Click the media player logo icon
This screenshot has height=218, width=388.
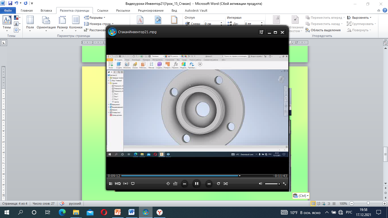(x=112, y=32)
